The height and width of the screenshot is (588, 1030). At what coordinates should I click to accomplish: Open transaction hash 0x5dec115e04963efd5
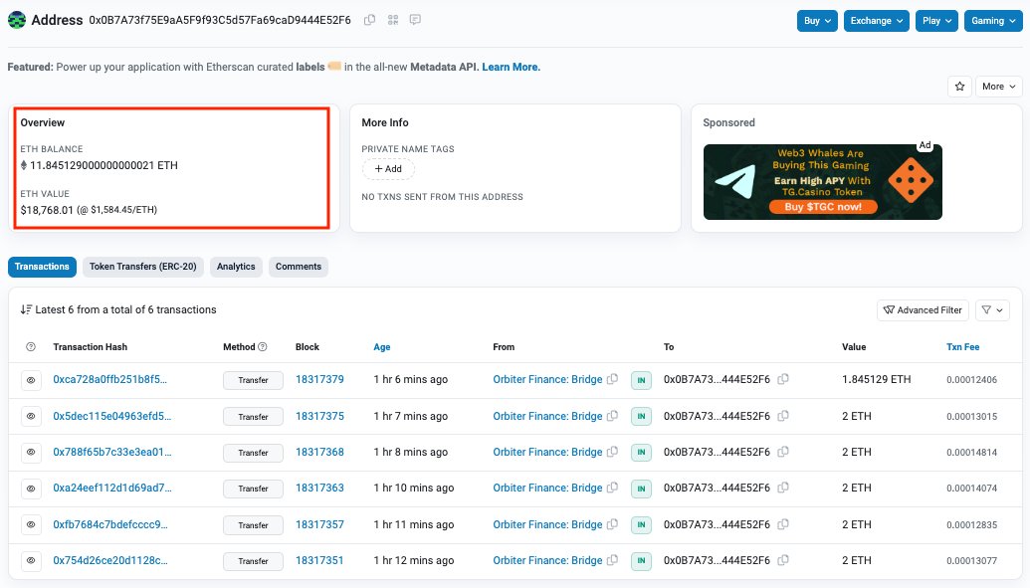[111, 416]
